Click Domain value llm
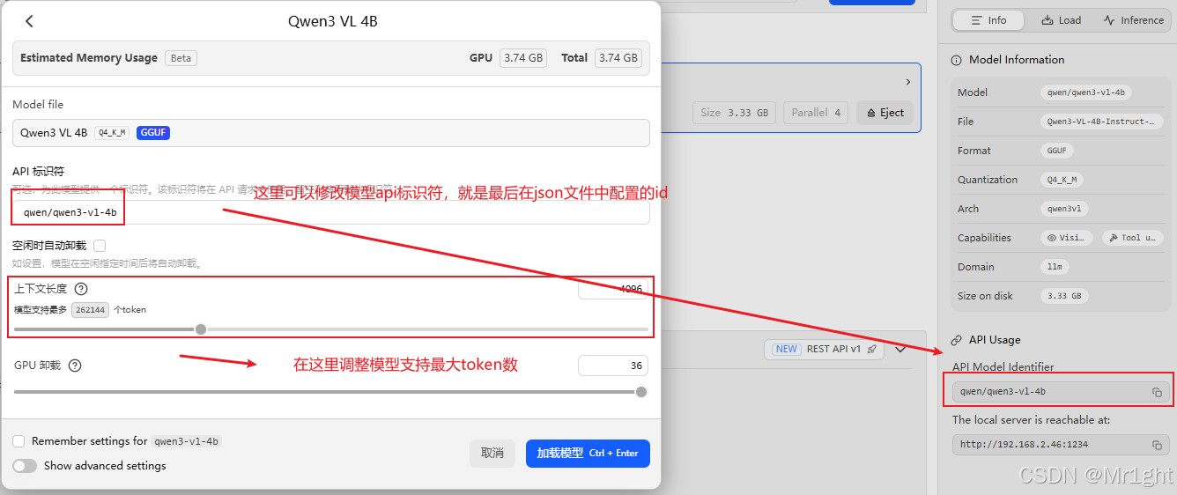The width and height of the screenshot is (1177, 495). click(1055, 267)
